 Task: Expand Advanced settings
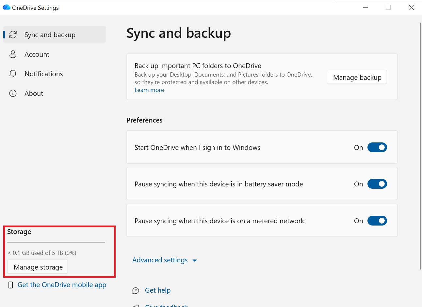click(x=165, y=260)
